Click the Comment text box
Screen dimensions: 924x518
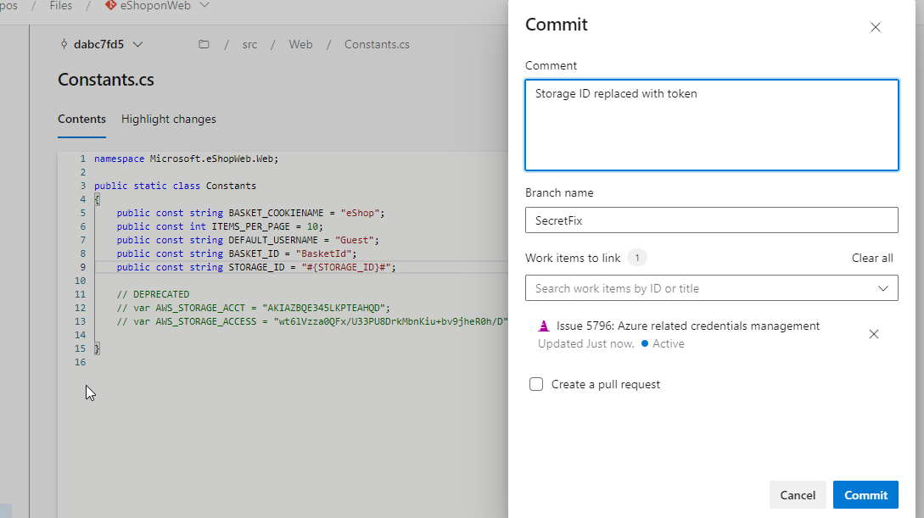coord(711,125)
